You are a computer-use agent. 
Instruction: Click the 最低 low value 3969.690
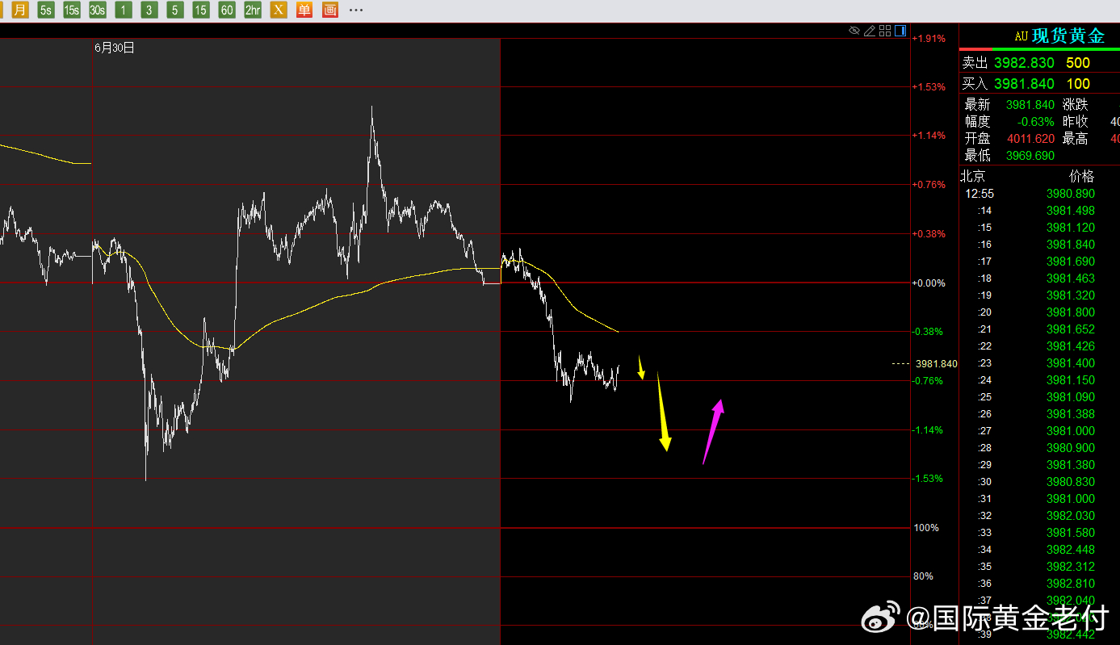pos(1030,156)
